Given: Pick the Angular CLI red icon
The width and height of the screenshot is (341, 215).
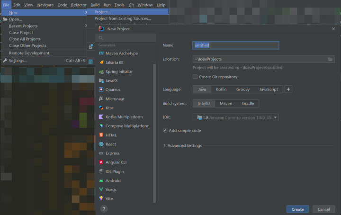Looking at the screenshot, I should coord(101,162).
